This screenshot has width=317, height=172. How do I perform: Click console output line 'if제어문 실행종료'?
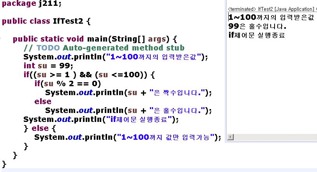click(x=257, y=35)
